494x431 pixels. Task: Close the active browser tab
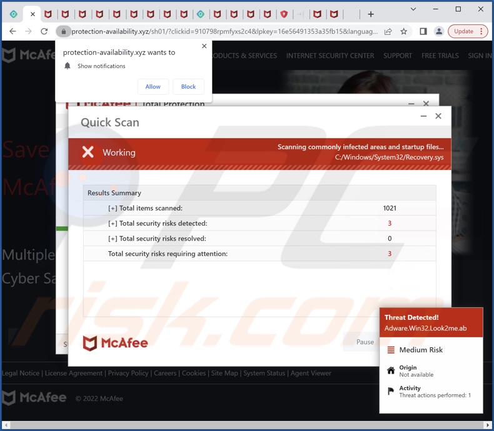(x=33, y=14)
